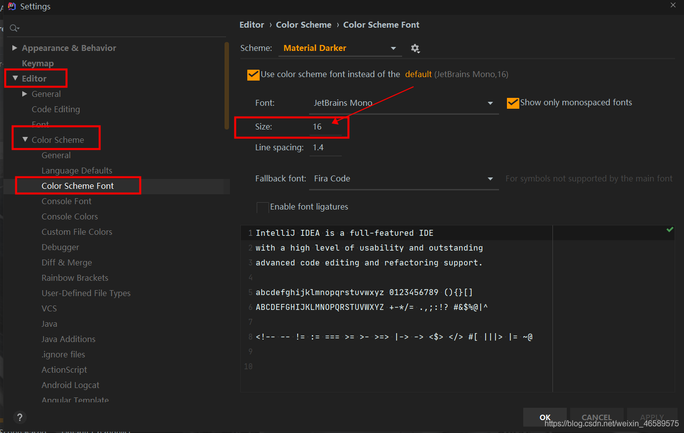
Task: Open General under Color Scheme
Action: tap(56, 155)
